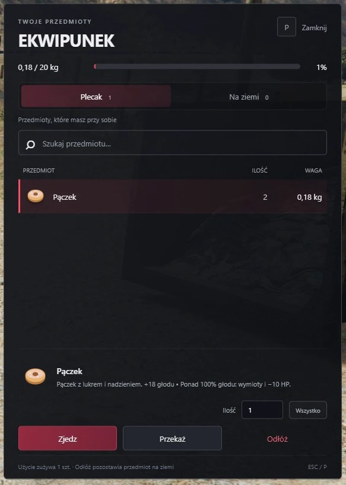Click the WAGA column header
Screen dimensions: 346x485
313,170
